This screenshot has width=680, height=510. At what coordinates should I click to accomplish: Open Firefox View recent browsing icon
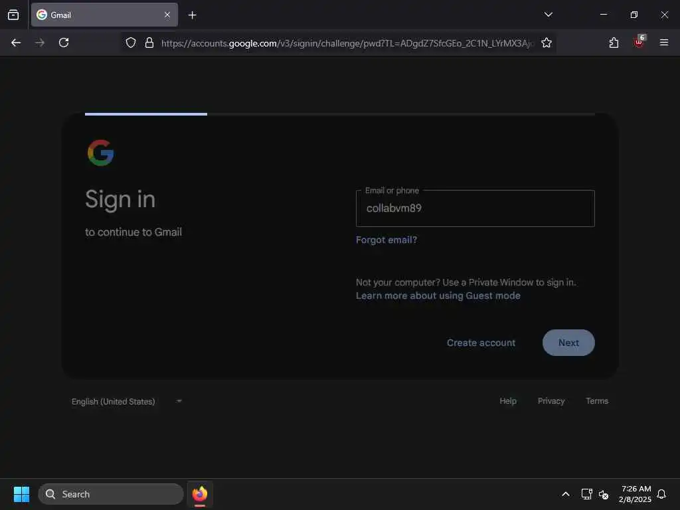(13, 15)
